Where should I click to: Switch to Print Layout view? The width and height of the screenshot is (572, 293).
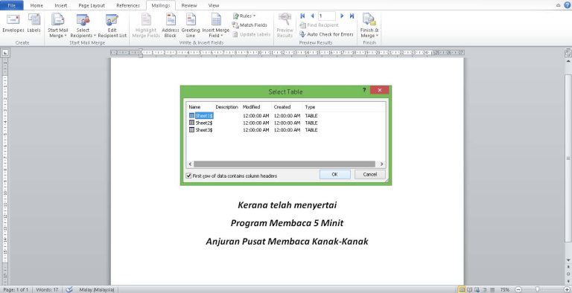pyautogui.click(x=462, y=290)
